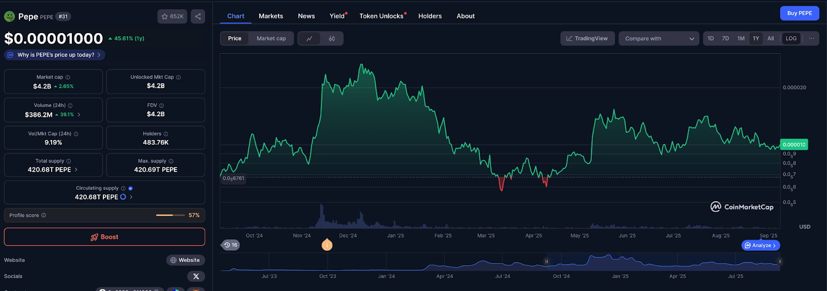Click the 45.61% (1y) change label
Screen dimensions: 827x291
pyautogui.click(x=127, y=38)
